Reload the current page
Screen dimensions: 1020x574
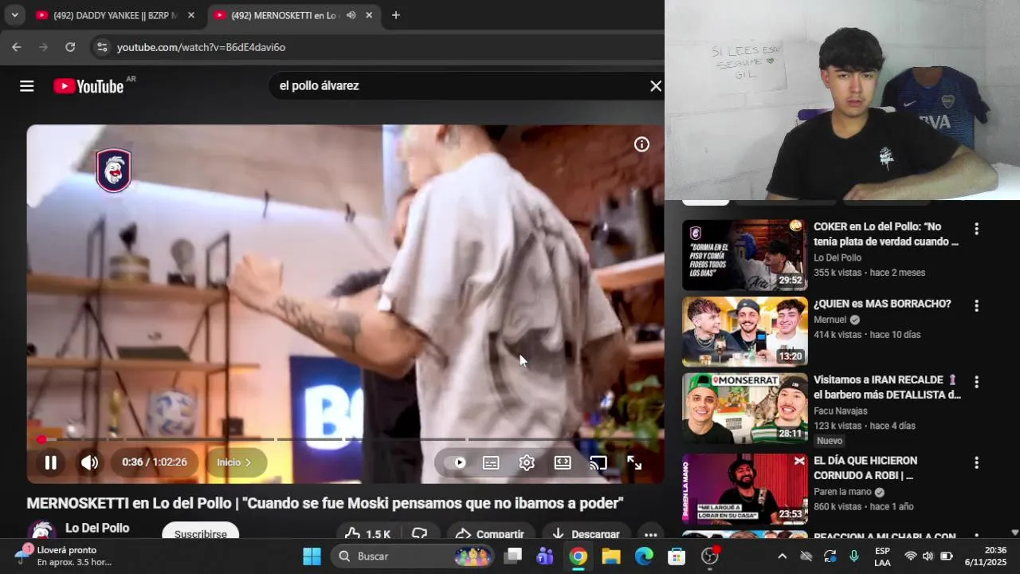70,47
